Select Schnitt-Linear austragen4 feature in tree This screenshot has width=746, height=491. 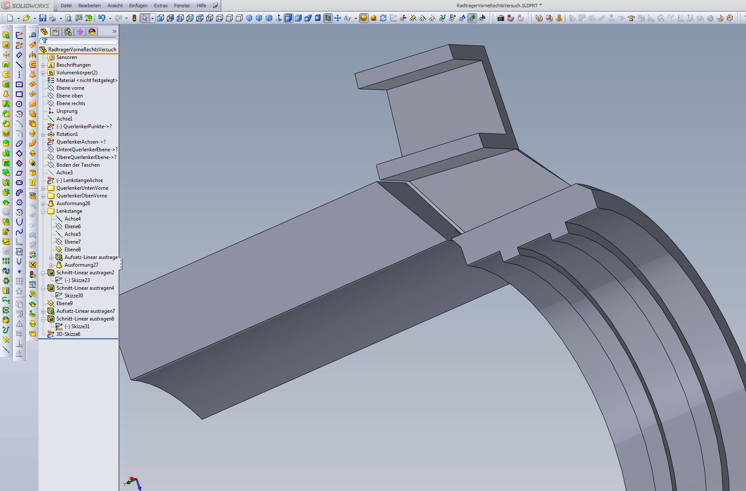[85, 288]
